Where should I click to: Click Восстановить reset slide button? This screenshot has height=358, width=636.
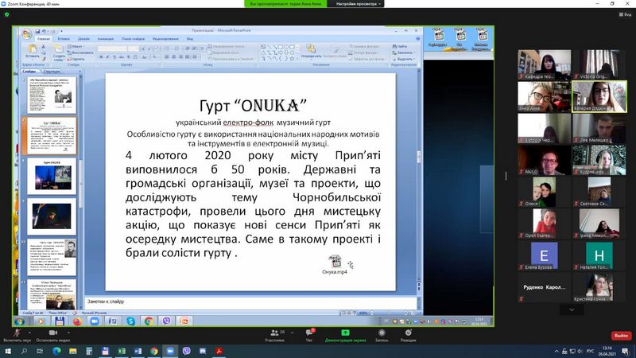click(x=80, y=53)
